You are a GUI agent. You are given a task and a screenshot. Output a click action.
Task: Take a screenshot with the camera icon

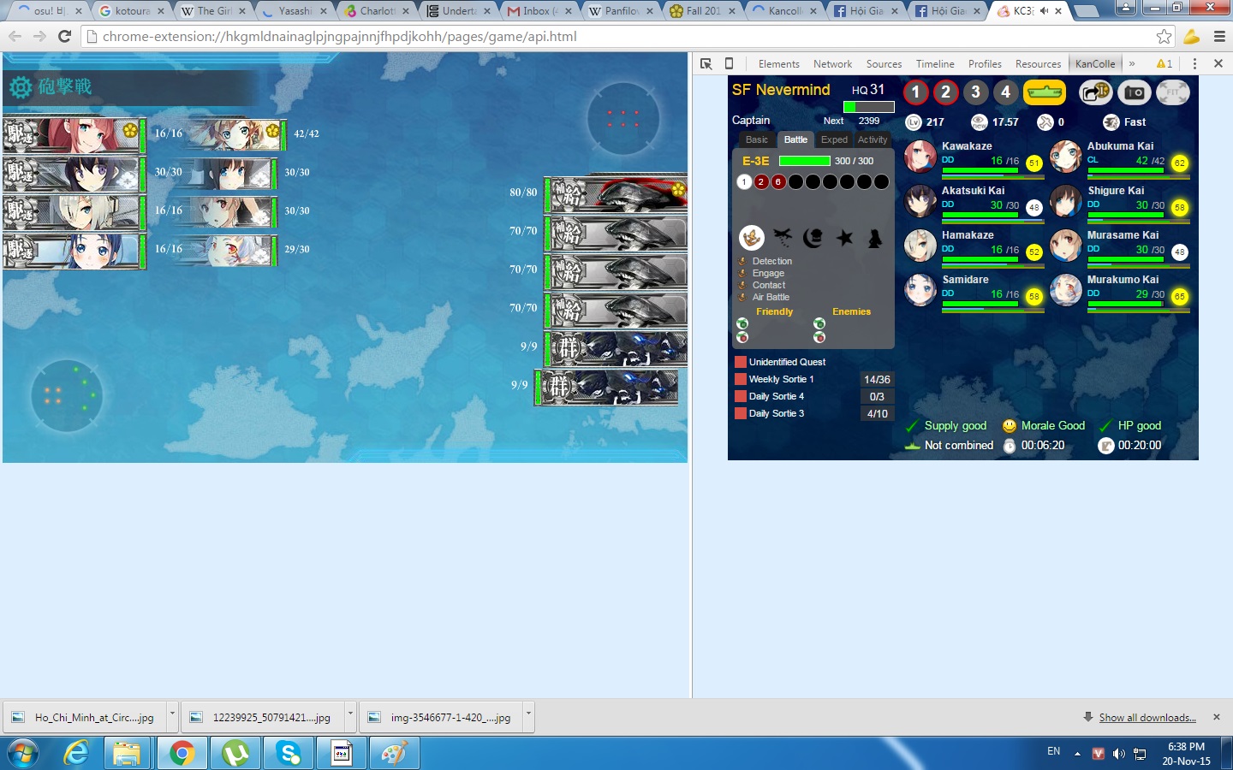tap(1135, 92)
